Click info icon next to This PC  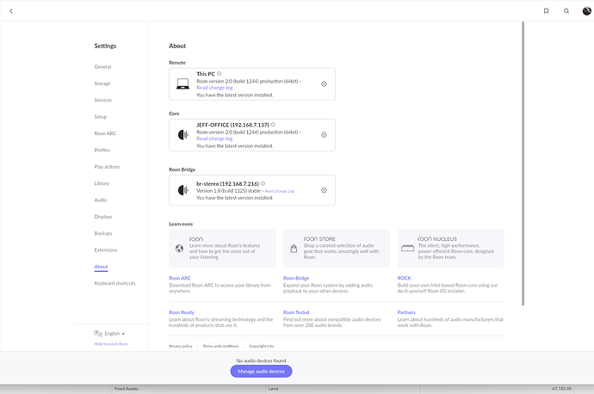click(x=220, y=74)
